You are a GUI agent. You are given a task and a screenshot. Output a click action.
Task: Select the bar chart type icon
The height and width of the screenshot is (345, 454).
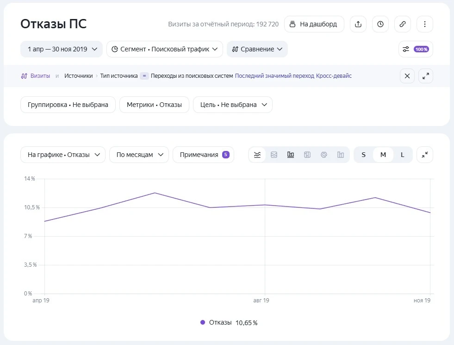pos(291,155)
